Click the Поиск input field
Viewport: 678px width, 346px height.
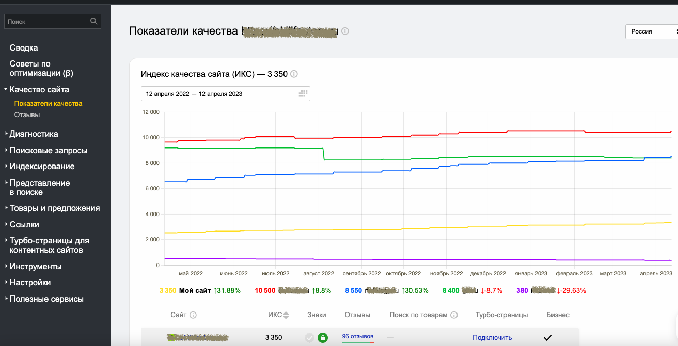coord(46,21)
